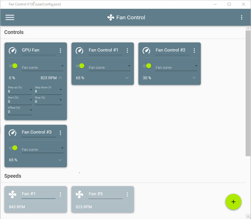Click the green add button
251x219 pixels.
233,202
